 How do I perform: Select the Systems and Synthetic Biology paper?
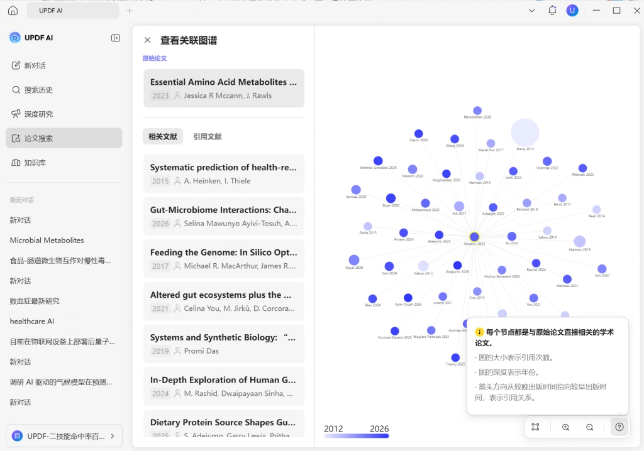pyautogui.click(x=224, y=344)
